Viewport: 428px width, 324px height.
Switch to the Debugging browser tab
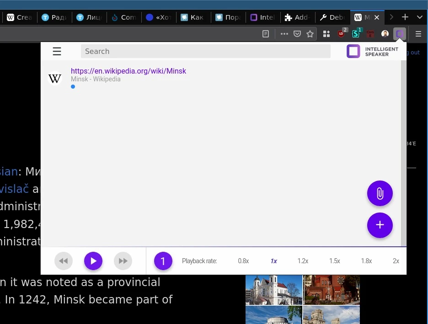click(332, 17)
